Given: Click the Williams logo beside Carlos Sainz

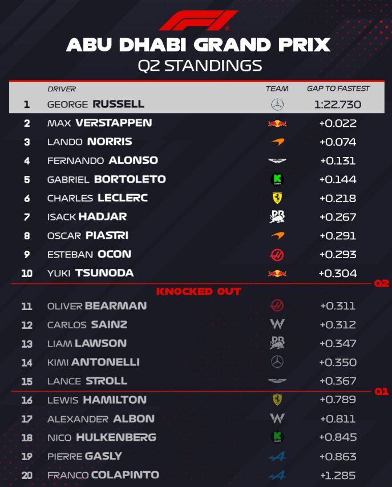Looking at the screenshot, I should point(277,324).
